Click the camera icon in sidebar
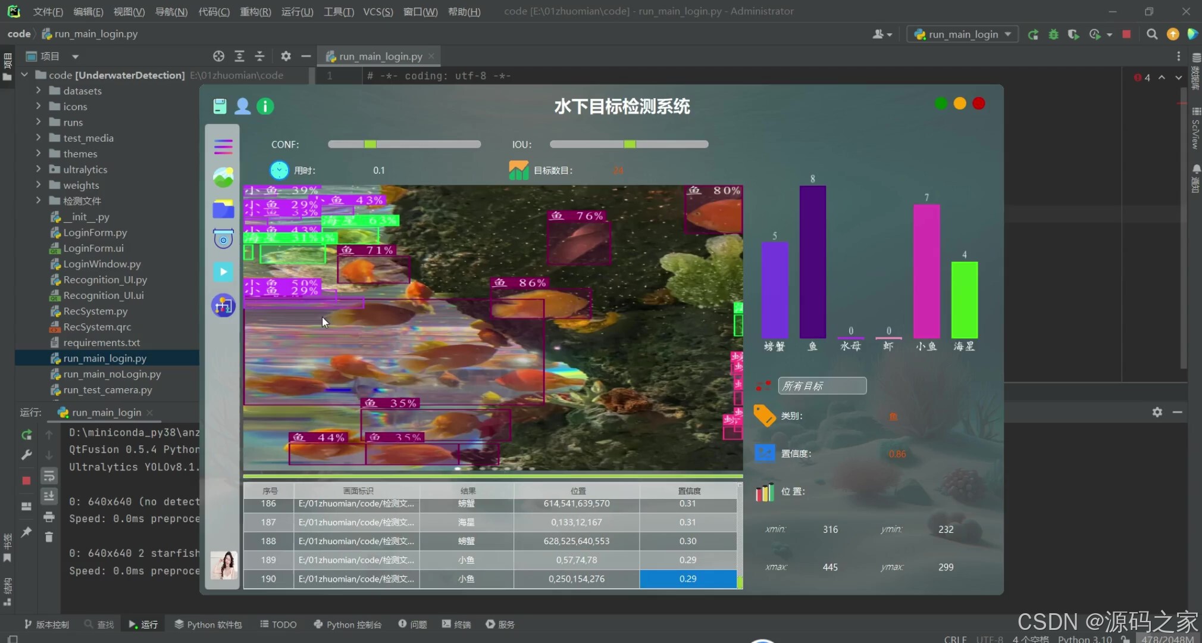Image resolution: width=1202 pixels, height=643 pixels. coord(223,239)
